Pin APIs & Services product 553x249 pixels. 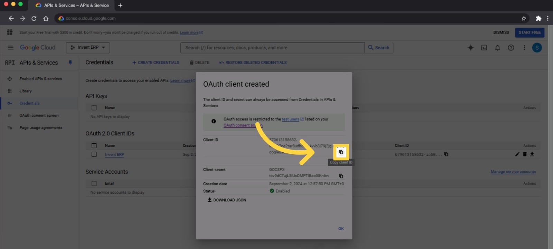[x=70, y=63]
